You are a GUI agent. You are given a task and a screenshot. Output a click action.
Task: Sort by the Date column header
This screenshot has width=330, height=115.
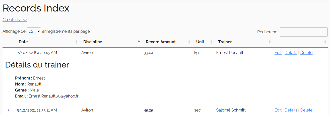tap(23, 42)
